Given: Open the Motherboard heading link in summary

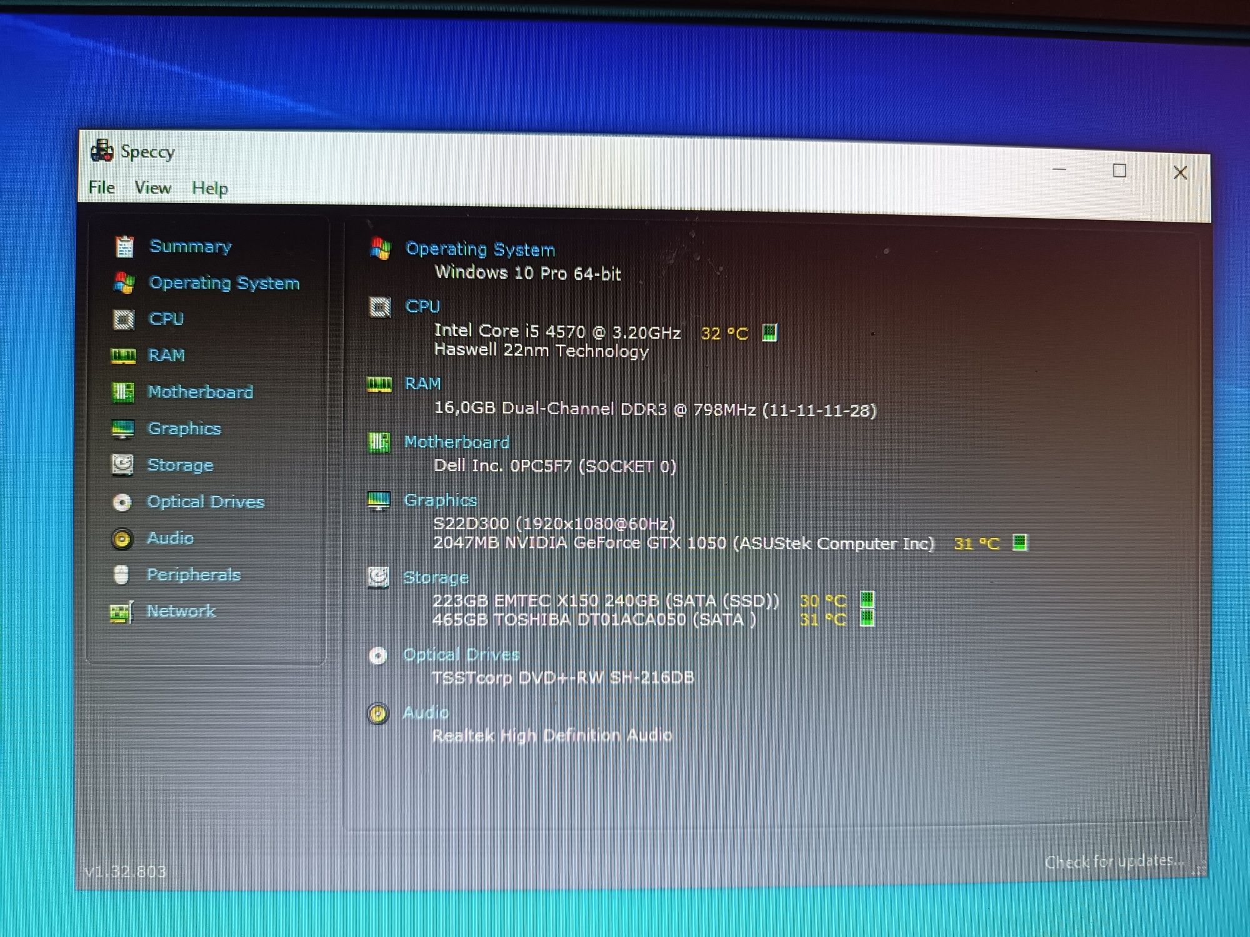Looking at the screenshot, I should (457, 442).
